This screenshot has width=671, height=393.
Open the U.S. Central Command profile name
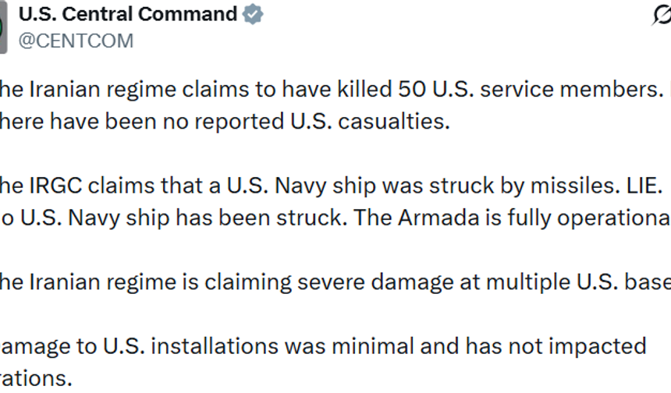coord(127,14)
